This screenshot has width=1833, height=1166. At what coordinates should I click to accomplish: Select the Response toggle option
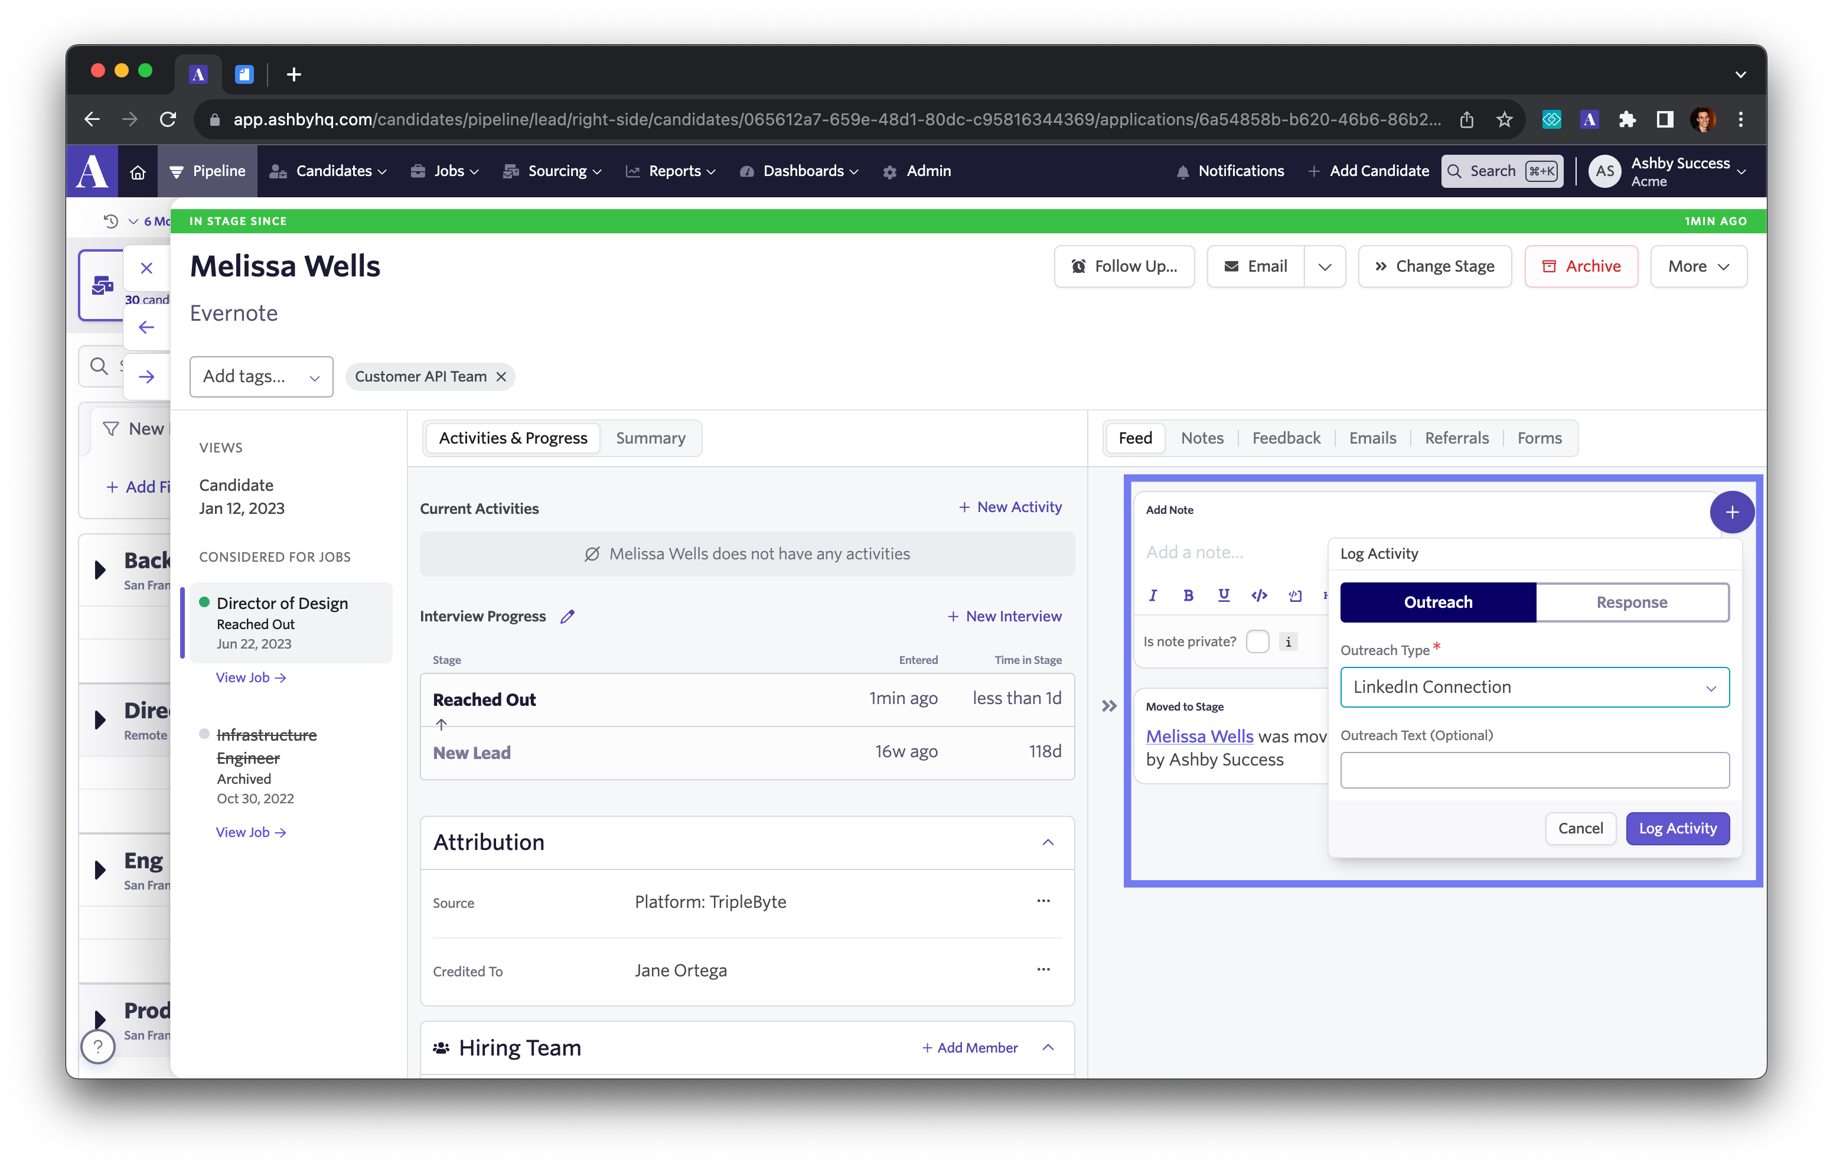pyautogui.click(x=1631, y=602)
